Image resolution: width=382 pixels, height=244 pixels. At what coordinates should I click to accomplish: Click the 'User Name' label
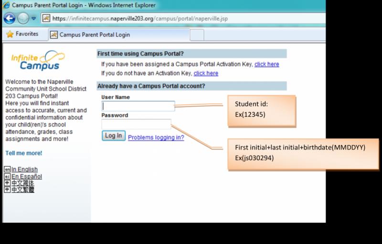coord(116,97)
